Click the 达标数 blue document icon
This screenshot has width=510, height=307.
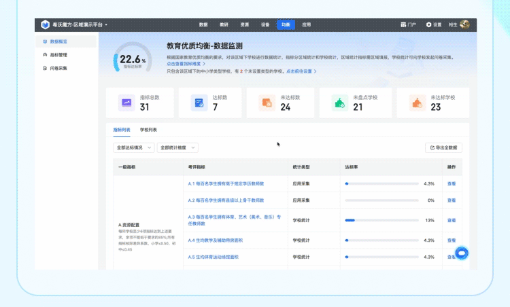coord(199,103)
